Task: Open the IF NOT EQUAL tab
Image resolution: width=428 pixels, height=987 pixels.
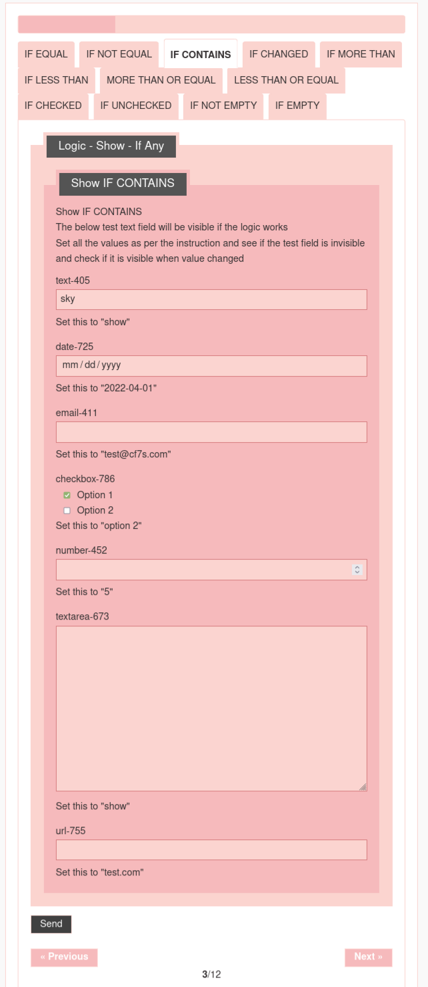Action: point(119,54)
